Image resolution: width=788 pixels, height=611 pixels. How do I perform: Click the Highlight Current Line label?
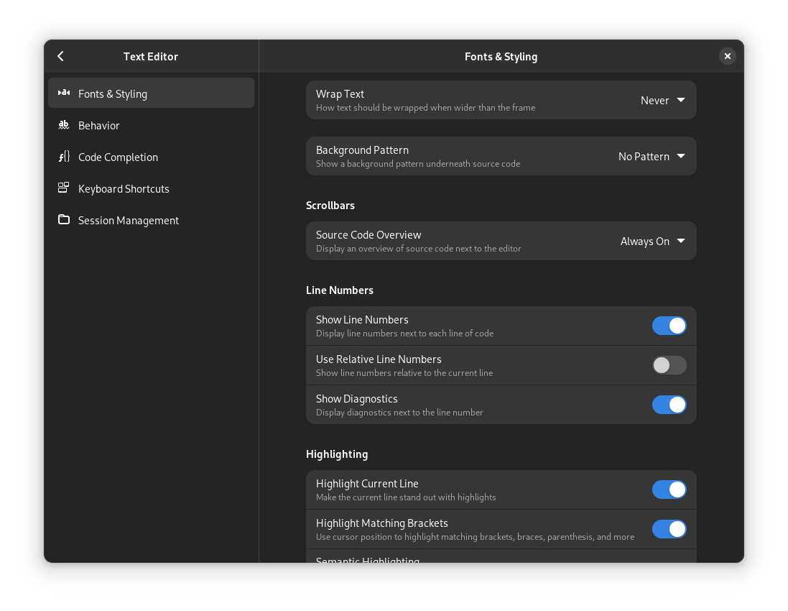pyautogui.click(x=367, y=484)
